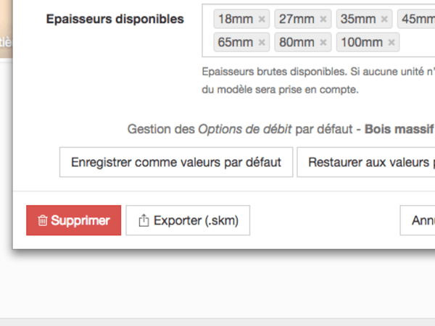435x326 pixels.
Task: Click the × on the 80mm tag
Action: tap(323, 43)
